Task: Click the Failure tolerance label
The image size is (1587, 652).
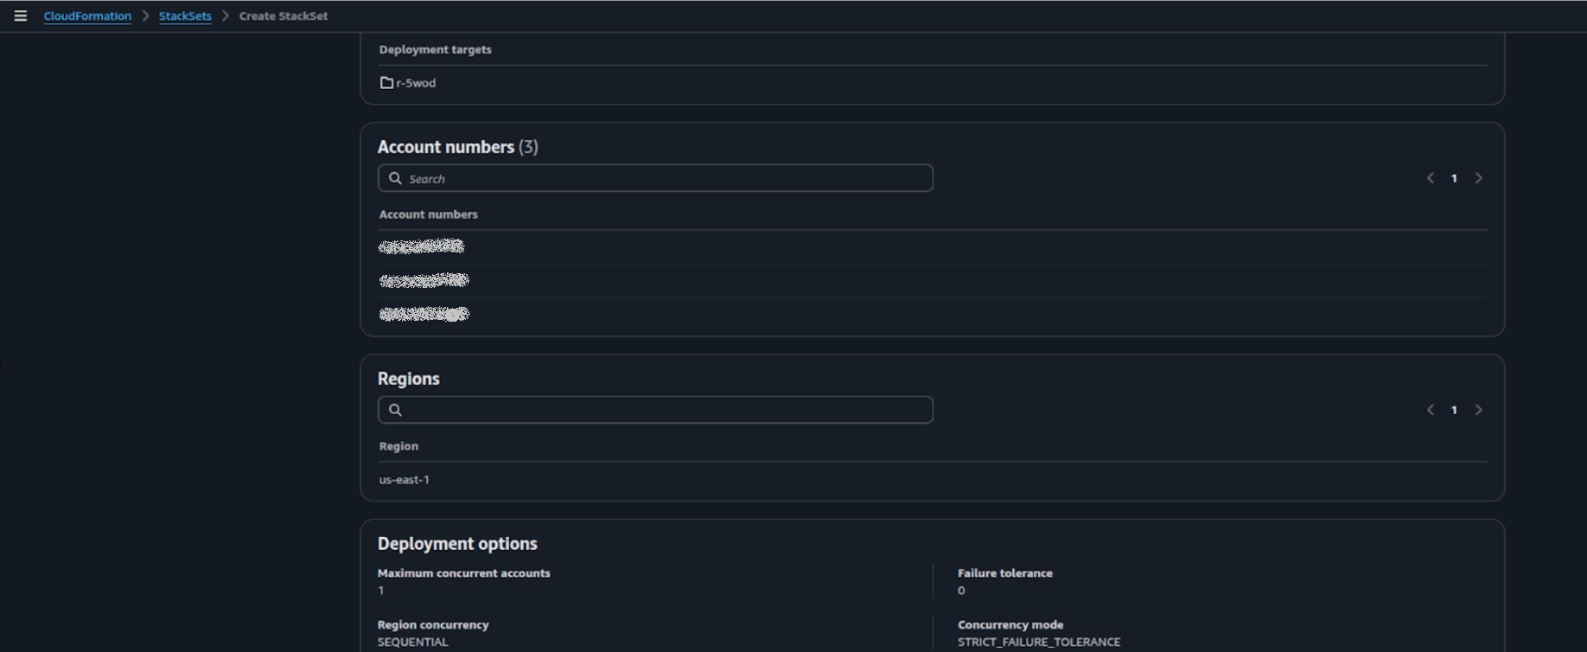Action: click(1005, 573)
